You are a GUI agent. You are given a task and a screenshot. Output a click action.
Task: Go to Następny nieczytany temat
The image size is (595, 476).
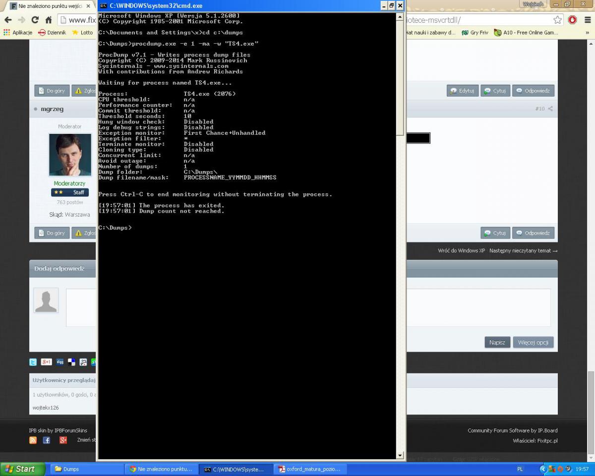(523, 251)
